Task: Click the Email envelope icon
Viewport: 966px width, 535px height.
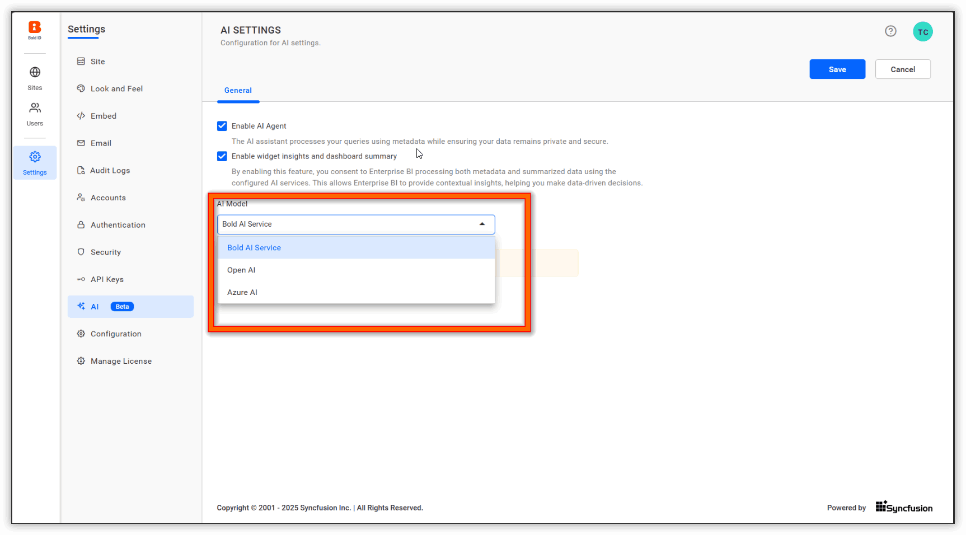Action: (81, 143)
